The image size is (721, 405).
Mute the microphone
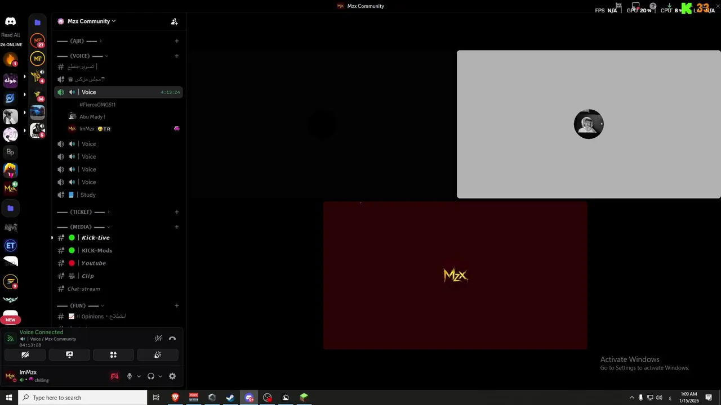129,376
